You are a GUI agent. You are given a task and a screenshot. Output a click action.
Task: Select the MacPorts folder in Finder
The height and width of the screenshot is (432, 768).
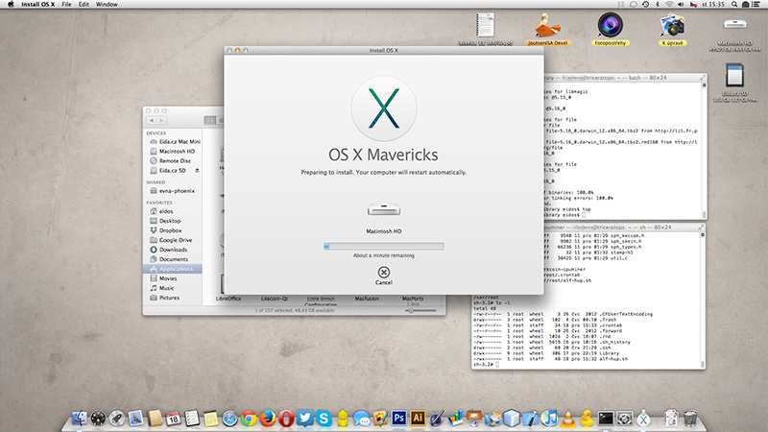[x=413, y=299]
